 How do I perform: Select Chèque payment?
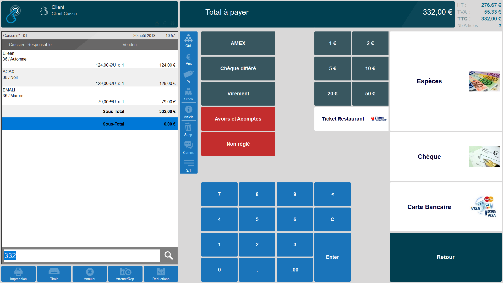[446, 156]
